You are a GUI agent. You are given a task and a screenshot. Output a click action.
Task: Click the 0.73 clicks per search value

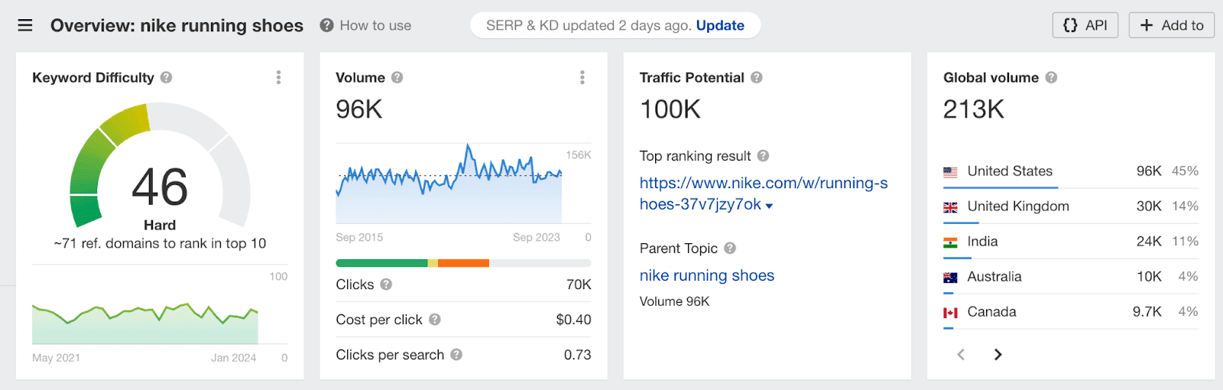tap(577, 355)
